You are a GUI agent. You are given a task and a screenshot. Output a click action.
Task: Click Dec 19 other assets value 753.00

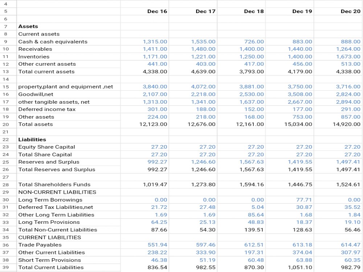302,117
